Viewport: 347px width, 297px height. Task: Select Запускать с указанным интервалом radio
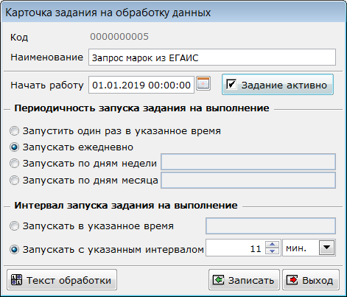pos(14,249)
